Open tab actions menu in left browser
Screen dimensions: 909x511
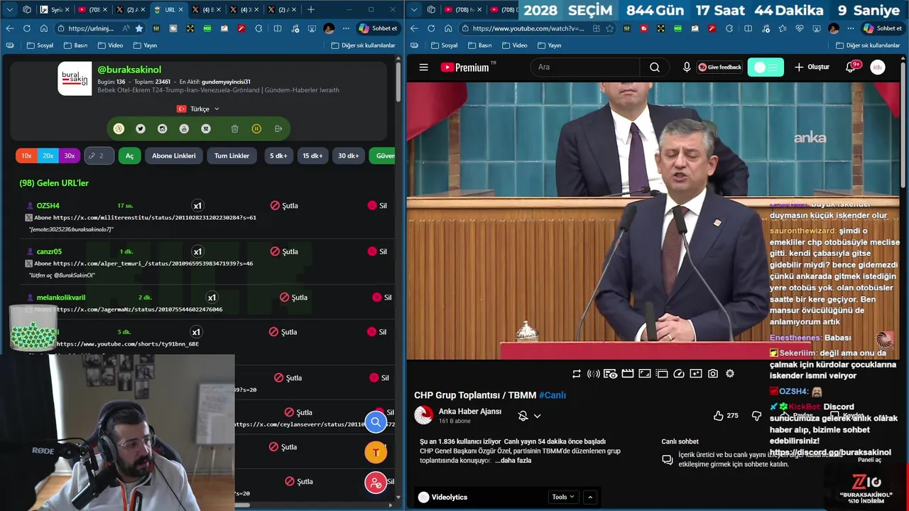pos(10,9)
